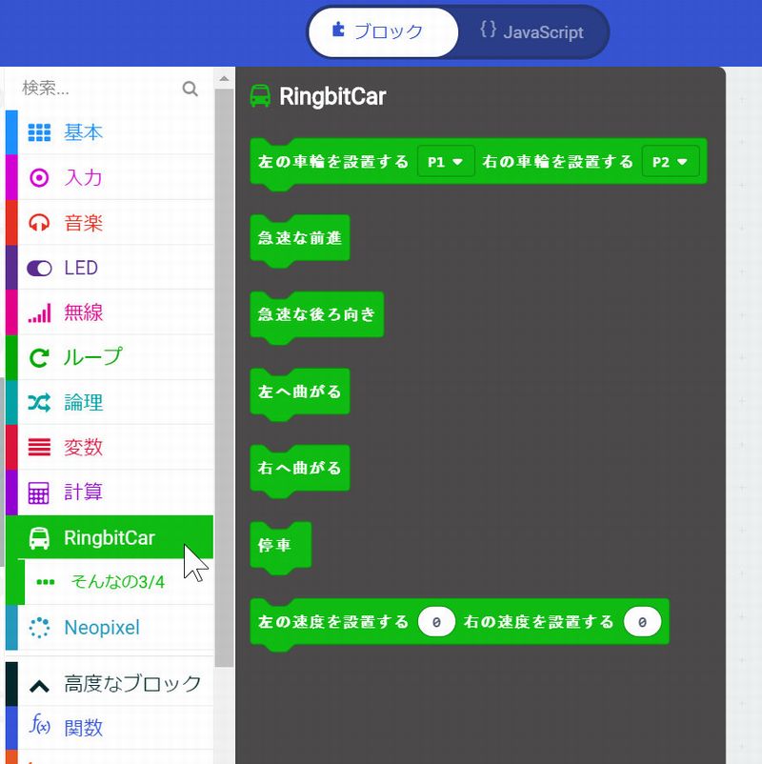Open the P1 left wheel pin dropdown

coord(446,162)
